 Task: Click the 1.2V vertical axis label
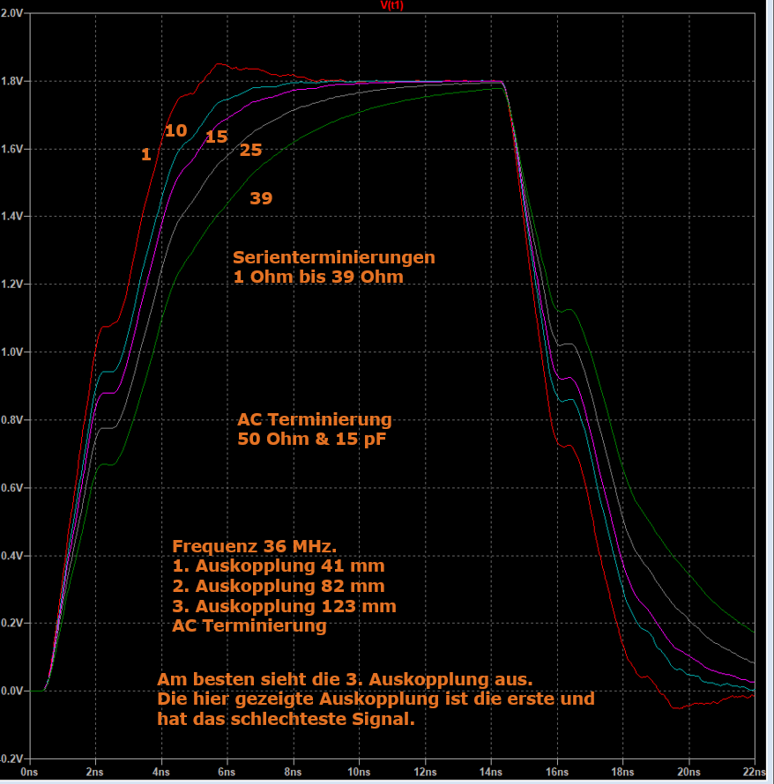pyautogui.click(x=12, y=284)
